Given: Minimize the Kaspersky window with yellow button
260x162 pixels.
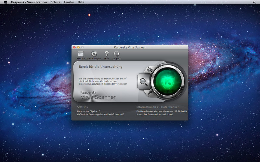Looking at the screenshot, I should pos(78,47).
